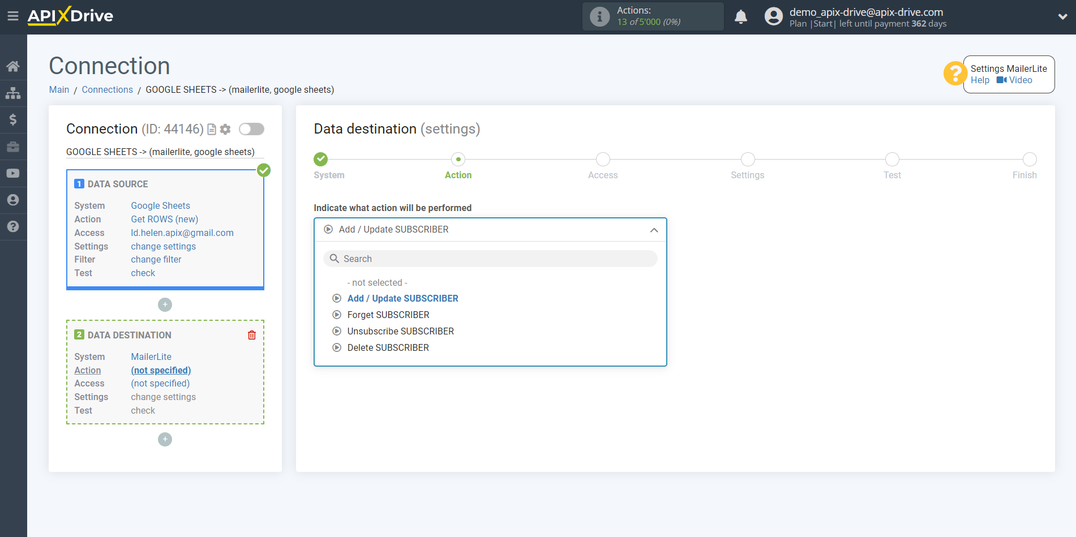
Task: Expand the account dropdown chevron
Action: 1062,16
